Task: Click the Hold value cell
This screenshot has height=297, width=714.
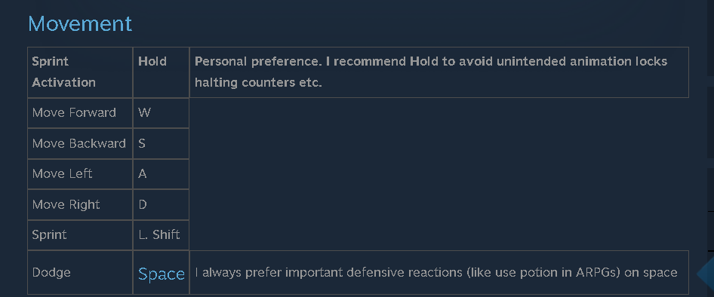Action: 162,72
